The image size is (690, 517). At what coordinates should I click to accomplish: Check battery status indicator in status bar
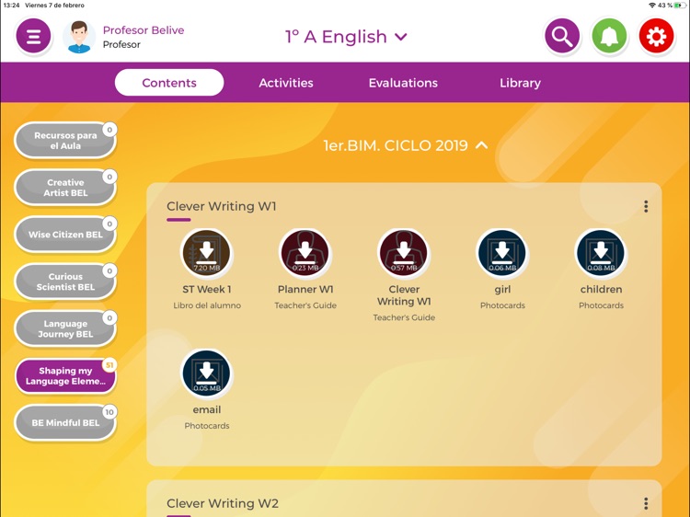coord(680,6)
